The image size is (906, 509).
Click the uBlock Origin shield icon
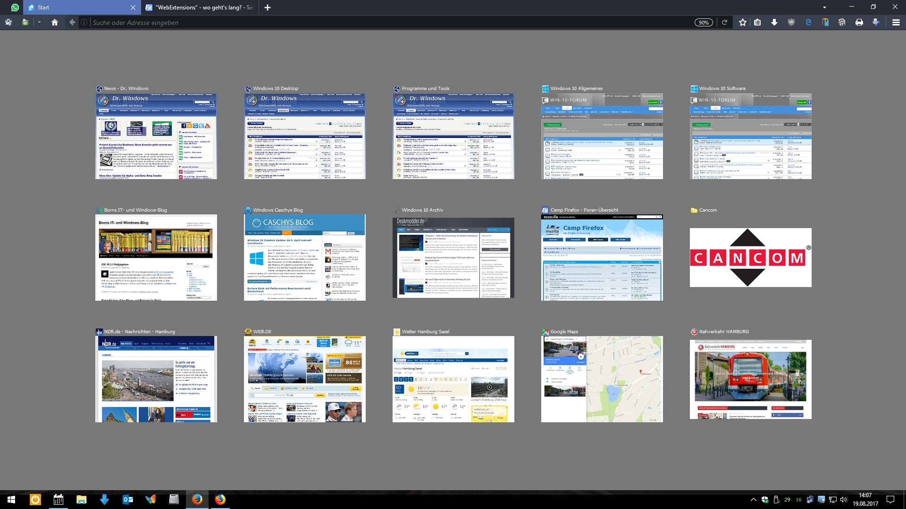(x=791, y=22)
